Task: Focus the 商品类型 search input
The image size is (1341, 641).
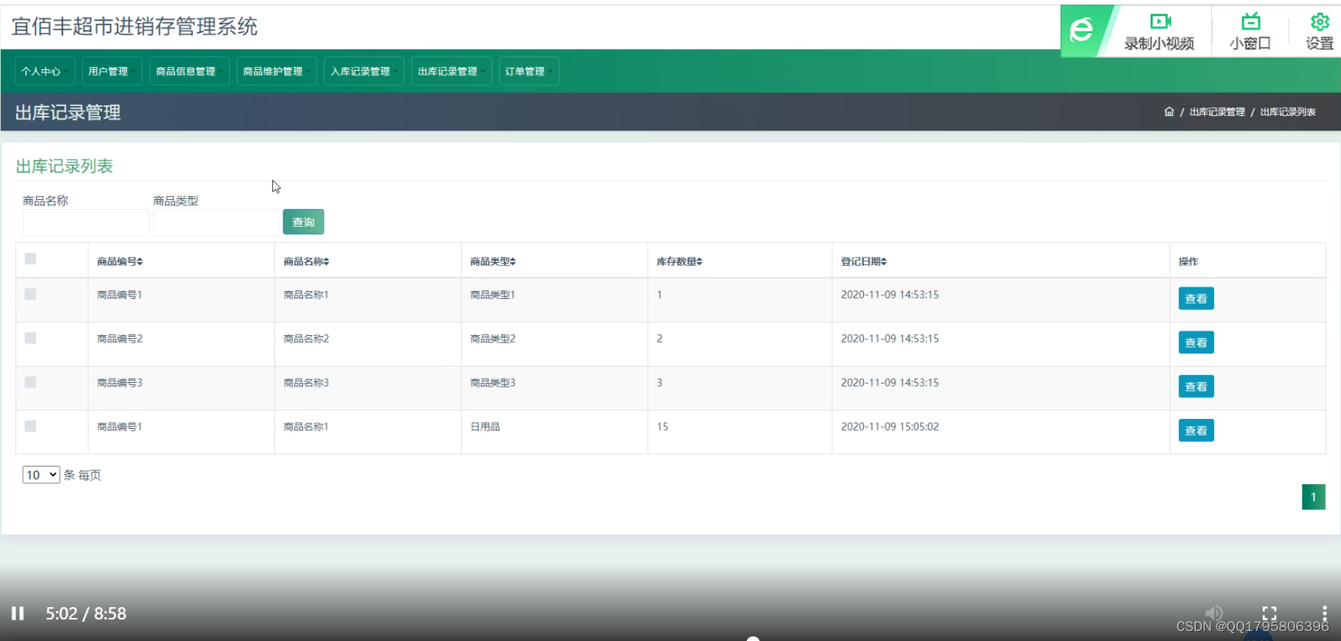Action: (x=217, y=223)
